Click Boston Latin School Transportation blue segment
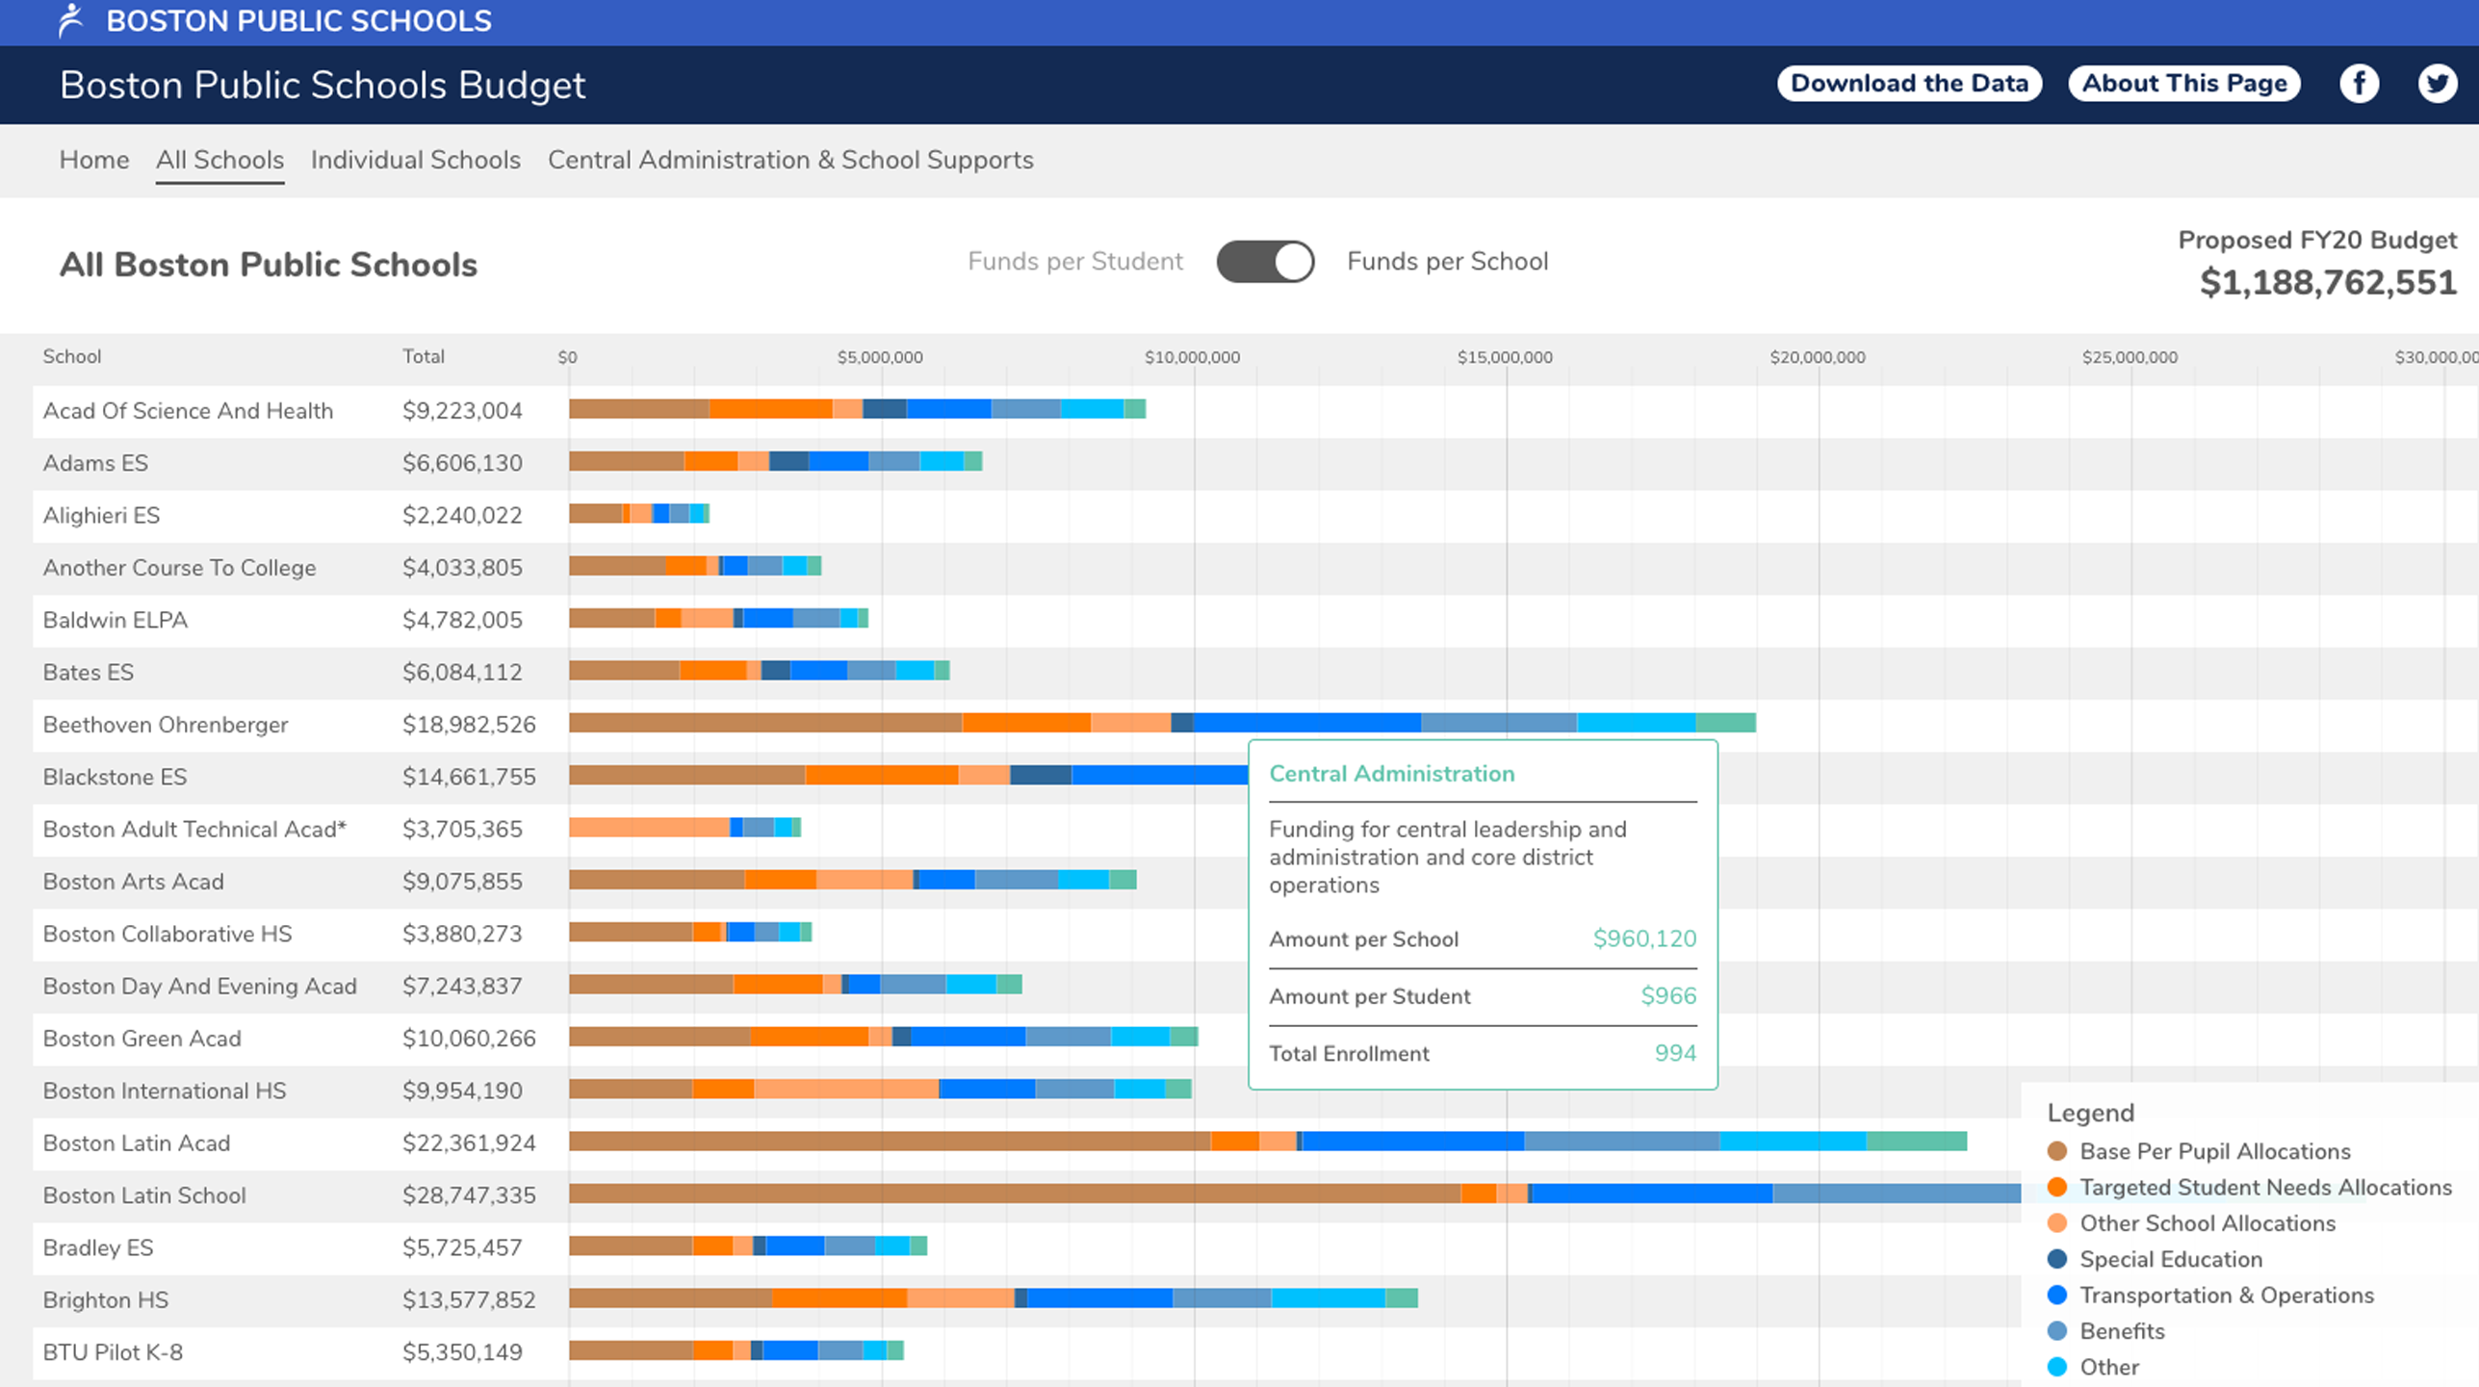Viewport: 2479px width, 1387px height. click(1652, 1194)
